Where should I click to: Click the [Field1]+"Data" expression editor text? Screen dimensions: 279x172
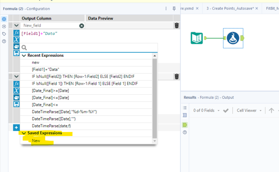tap(39, 34)
